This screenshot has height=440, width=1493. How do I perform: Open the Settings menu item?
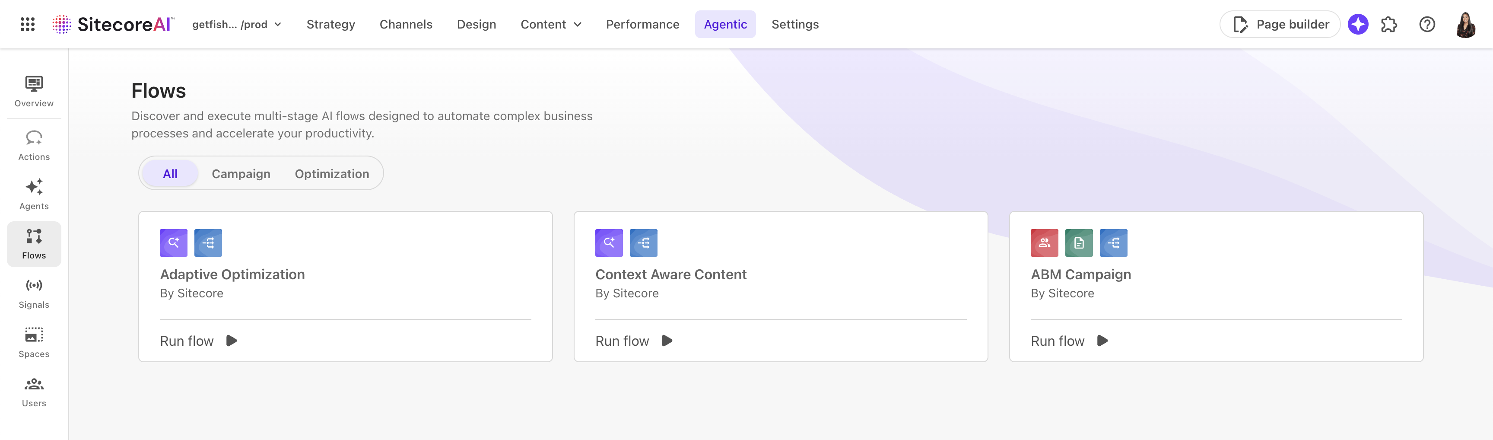point(794,24)
